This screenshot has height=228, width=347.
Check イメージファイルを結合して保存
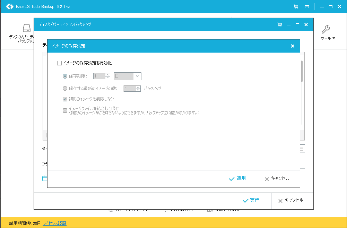point(65,110)
